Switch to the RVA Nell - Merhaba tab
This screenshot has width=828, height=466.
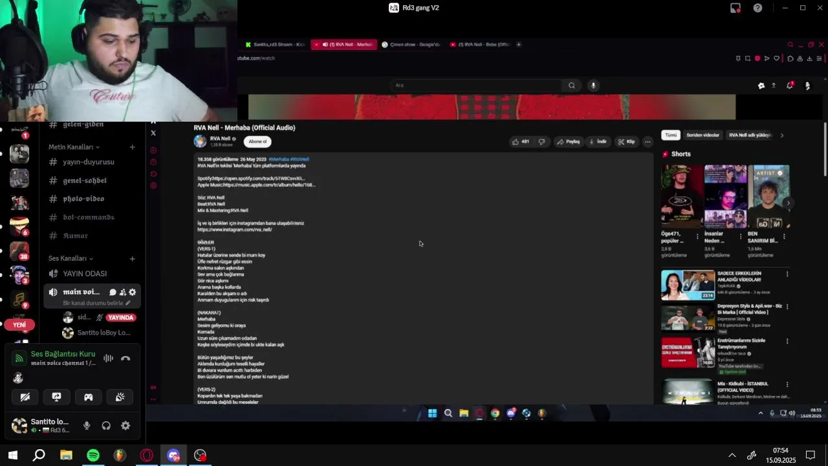343,45
